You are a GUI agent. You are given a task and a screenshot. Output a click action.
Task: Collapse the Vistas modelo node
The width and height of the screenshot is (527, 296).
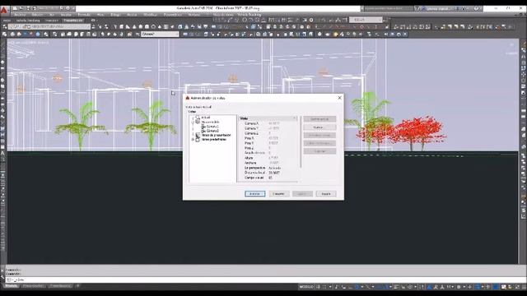[193, 122]
